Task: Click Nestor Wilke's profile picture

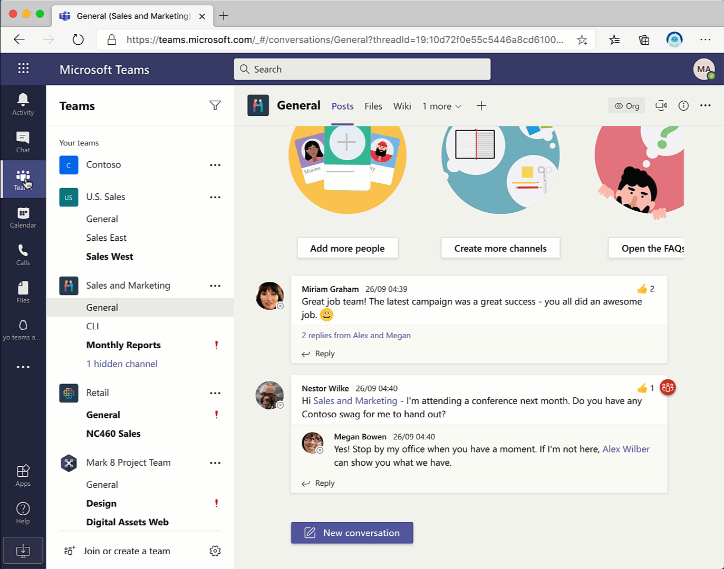Action: point(269,395)
